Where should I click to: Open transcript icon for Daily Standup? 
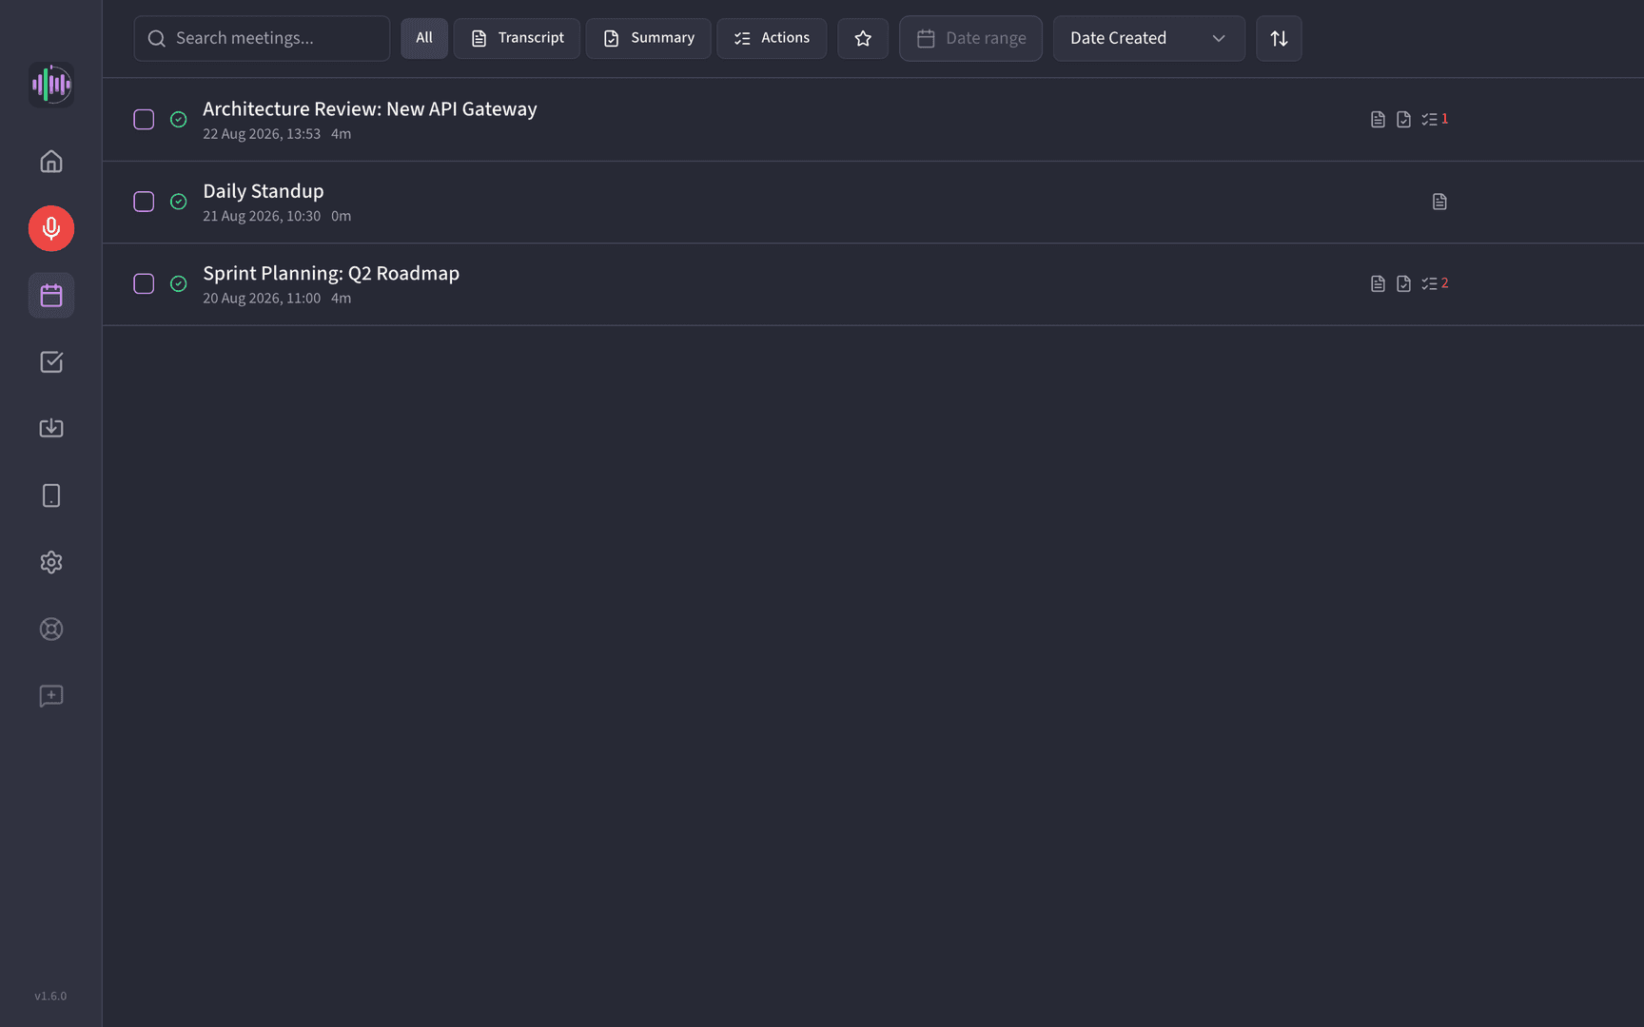point(1439,202)
